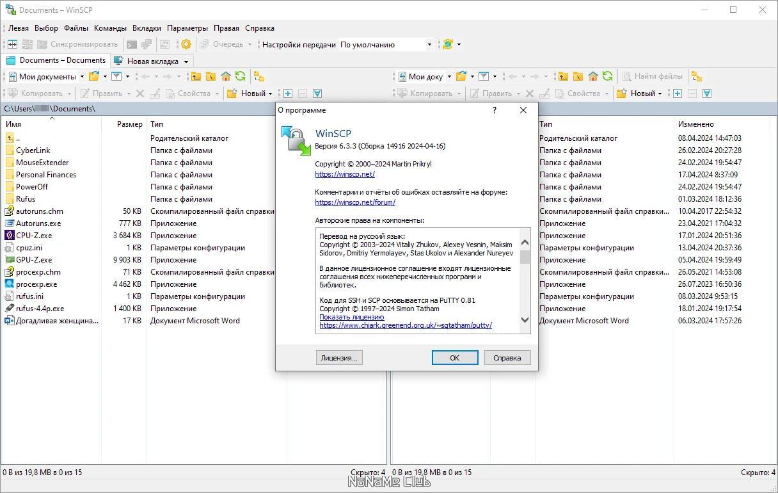Image resolution: width=778 pixels, height=493 pixels.
Task: Click the Справка button in About dialog
Action: (x=507, y=358)
